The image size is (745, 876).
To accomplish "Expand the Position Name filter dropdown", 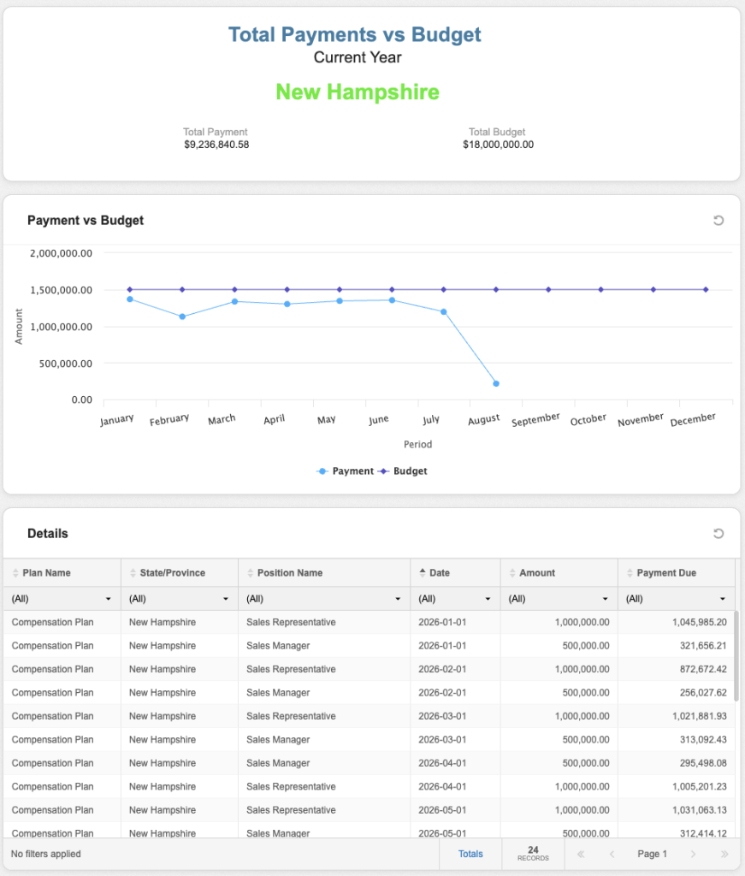I will [x=399, y=599].
